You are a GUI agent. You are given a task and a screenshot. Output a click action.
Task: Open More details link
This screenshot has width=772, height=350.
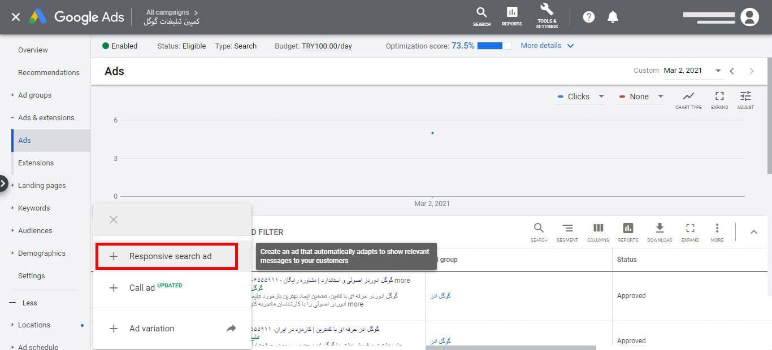pyautogui.click(x=541, y=45)
